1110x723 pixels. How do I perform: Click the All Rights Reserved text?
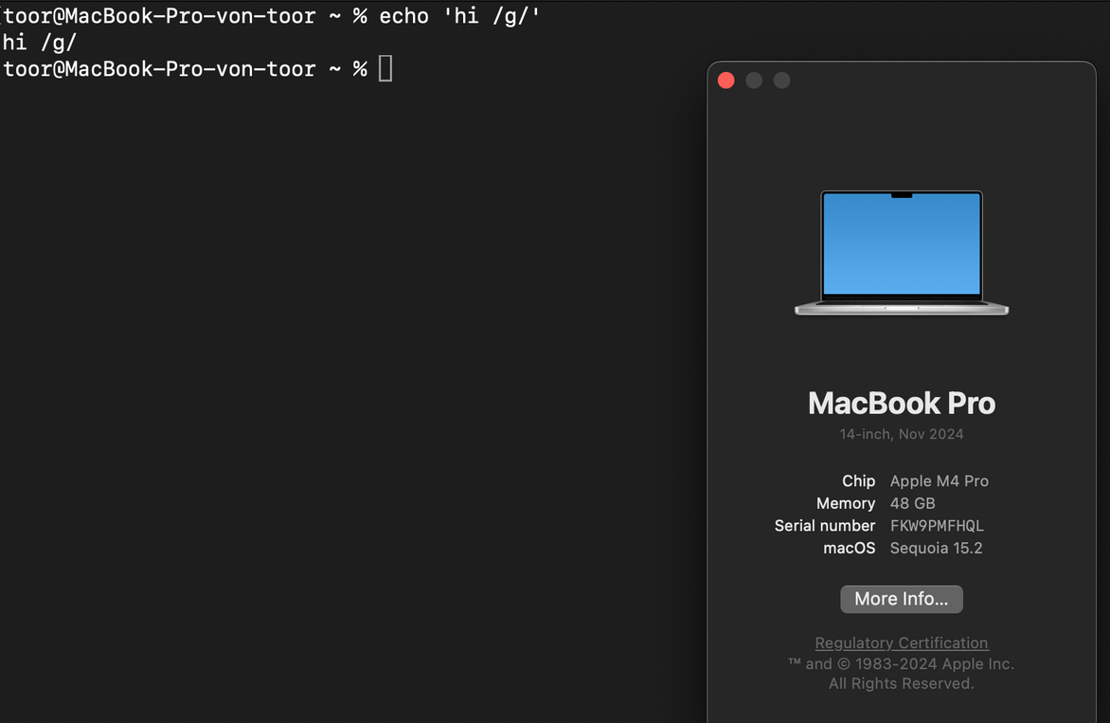[x=901, y=683]
